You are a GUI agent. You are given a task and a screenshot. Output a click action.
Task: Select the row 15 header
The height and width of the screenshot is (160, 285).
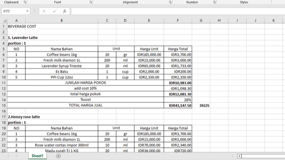click(x=4, y=106)
